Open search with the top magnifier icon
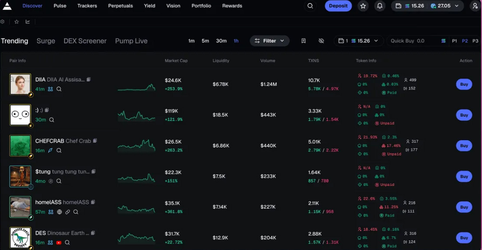Viewport: 482px width, 250px height. (x=310, y=6)
